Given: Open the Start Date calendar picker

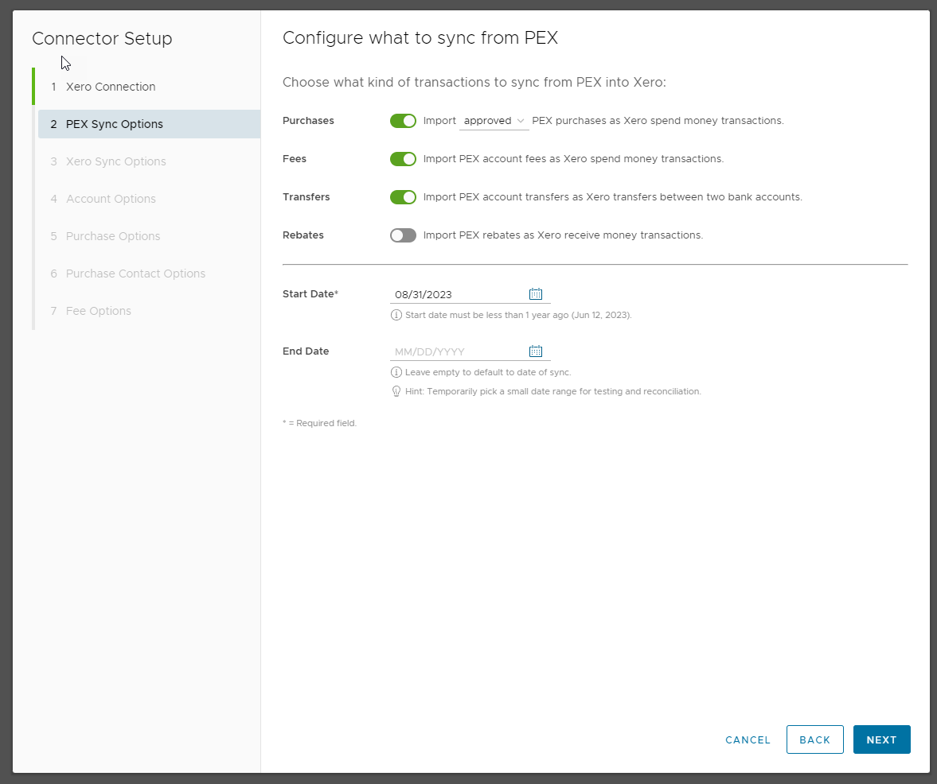Looking at the screenshot, I should (536, 294).
